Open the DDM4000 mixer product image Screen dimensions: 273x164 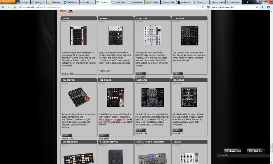pos(189,97)
